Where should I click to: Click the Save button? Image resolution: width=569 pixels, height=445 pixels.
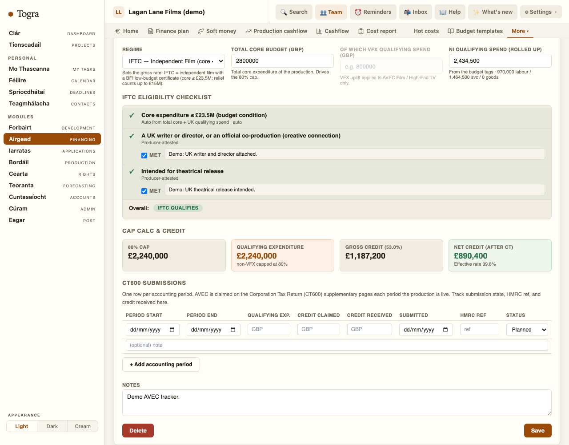pos(538,431)
